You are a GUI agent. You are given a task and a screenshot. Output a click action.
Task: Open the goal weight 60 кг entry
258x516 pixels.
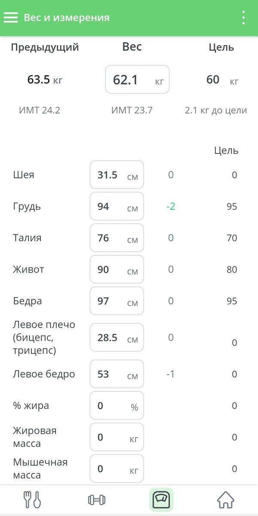click(x=219, y=79)
